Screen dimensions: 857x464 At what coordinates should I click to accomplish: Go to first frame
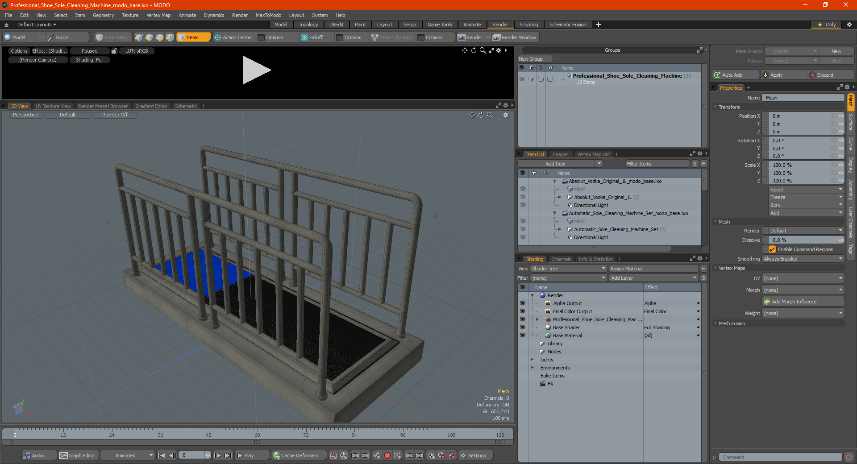[x=162, y=456]
